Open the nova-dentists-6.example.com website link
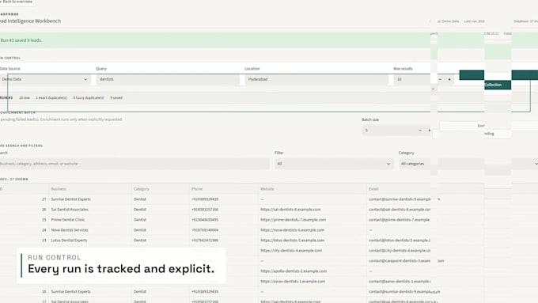 [x=292, y=230]
